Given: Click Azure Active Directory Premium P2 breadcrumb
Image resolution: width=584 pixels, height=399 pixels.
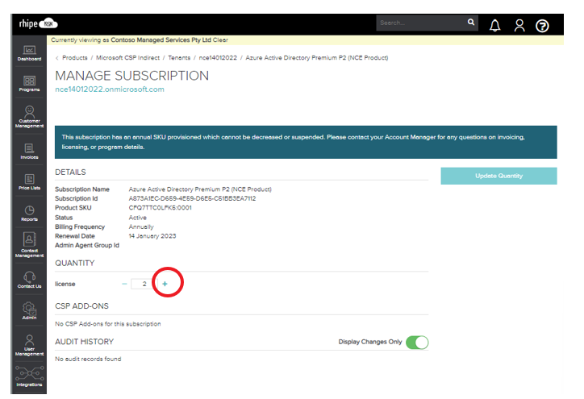Looking at the screenshot, I should 316,58.
